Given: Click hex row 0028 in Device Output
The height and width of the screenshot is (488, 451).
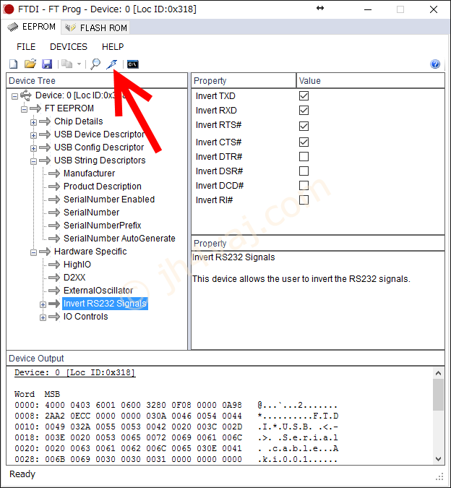Looking at the screenshot, I should pyautogui.click(x=176, y=459).
